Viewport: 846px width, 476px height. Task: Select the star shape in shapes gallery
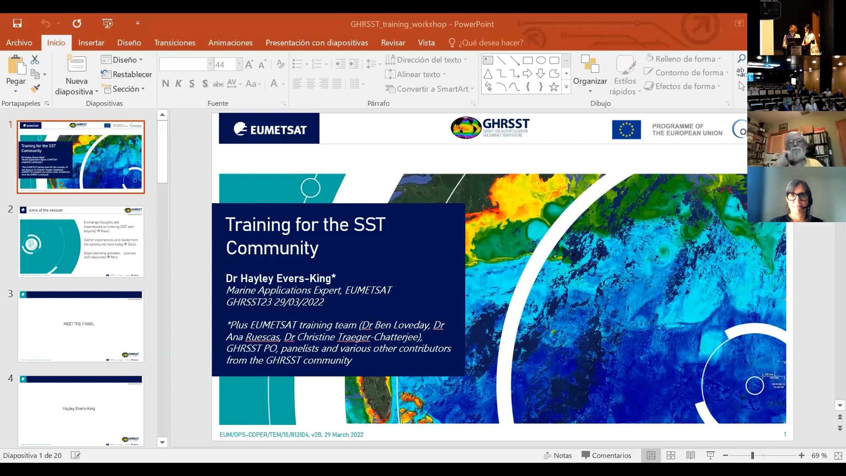point(554,87)
